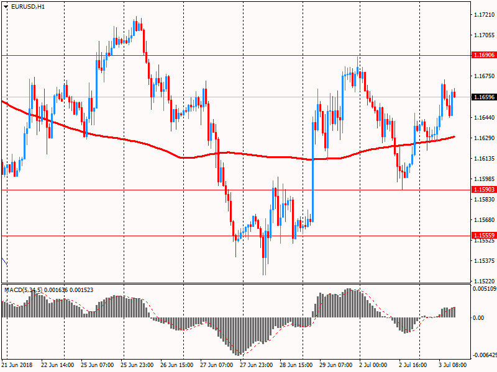Click the 21 Jun 2018 time label

click(17, 365)
